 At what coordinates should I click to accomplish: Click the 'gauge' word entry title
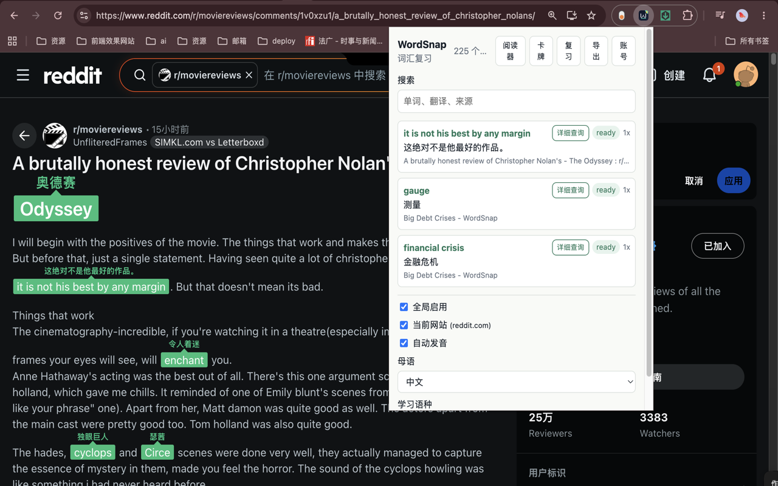pyautogui.click(x=416, y=191)
